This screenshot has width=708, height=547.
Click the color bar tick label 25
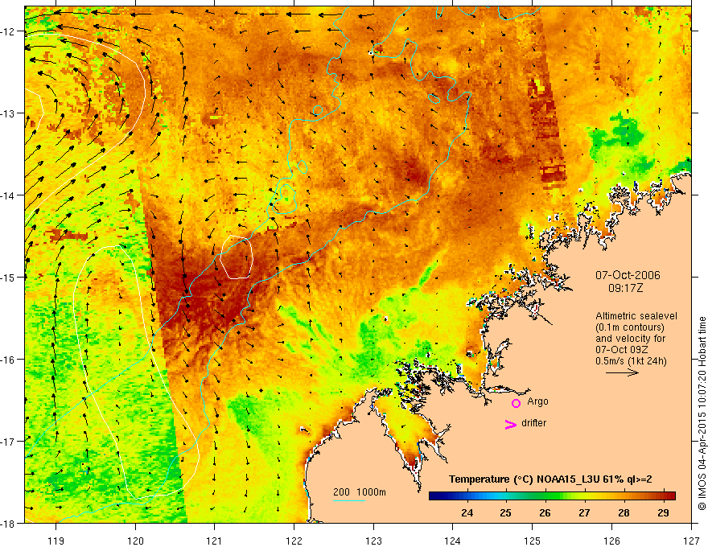pyautogui.click(x=506, y=512)
